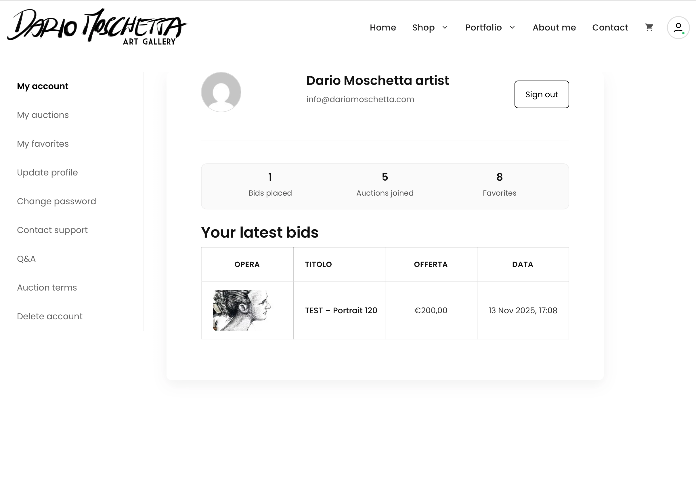View Auction terms from the sidebar
This screenshot has width=696, height=485.
47,287
